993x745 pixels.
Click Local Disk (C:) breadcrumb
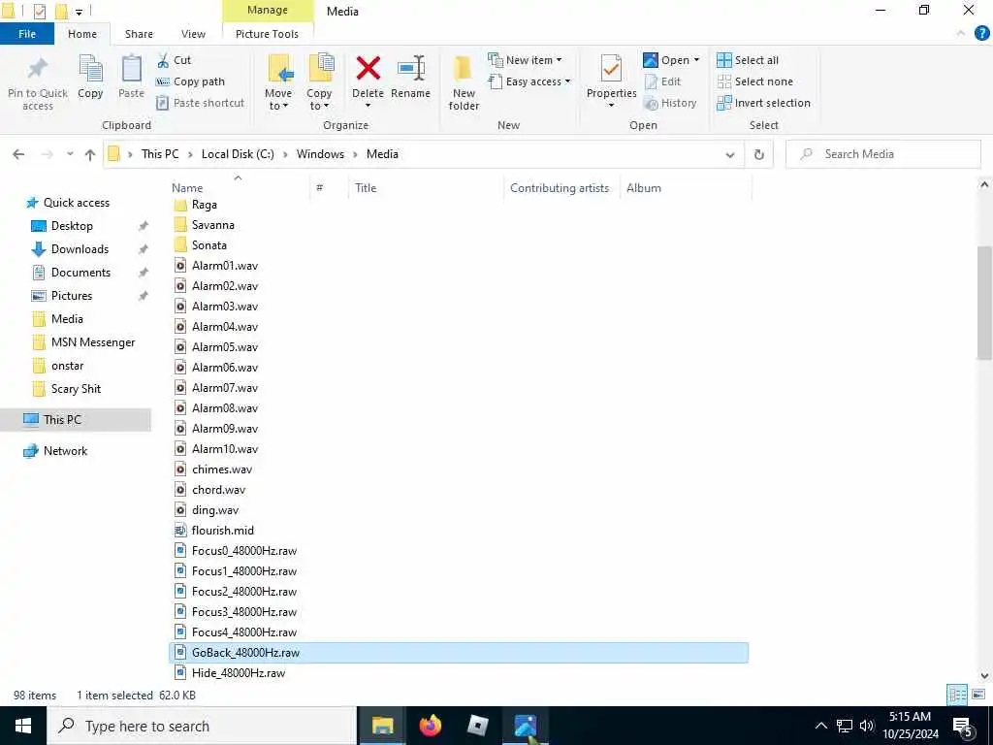238,154
